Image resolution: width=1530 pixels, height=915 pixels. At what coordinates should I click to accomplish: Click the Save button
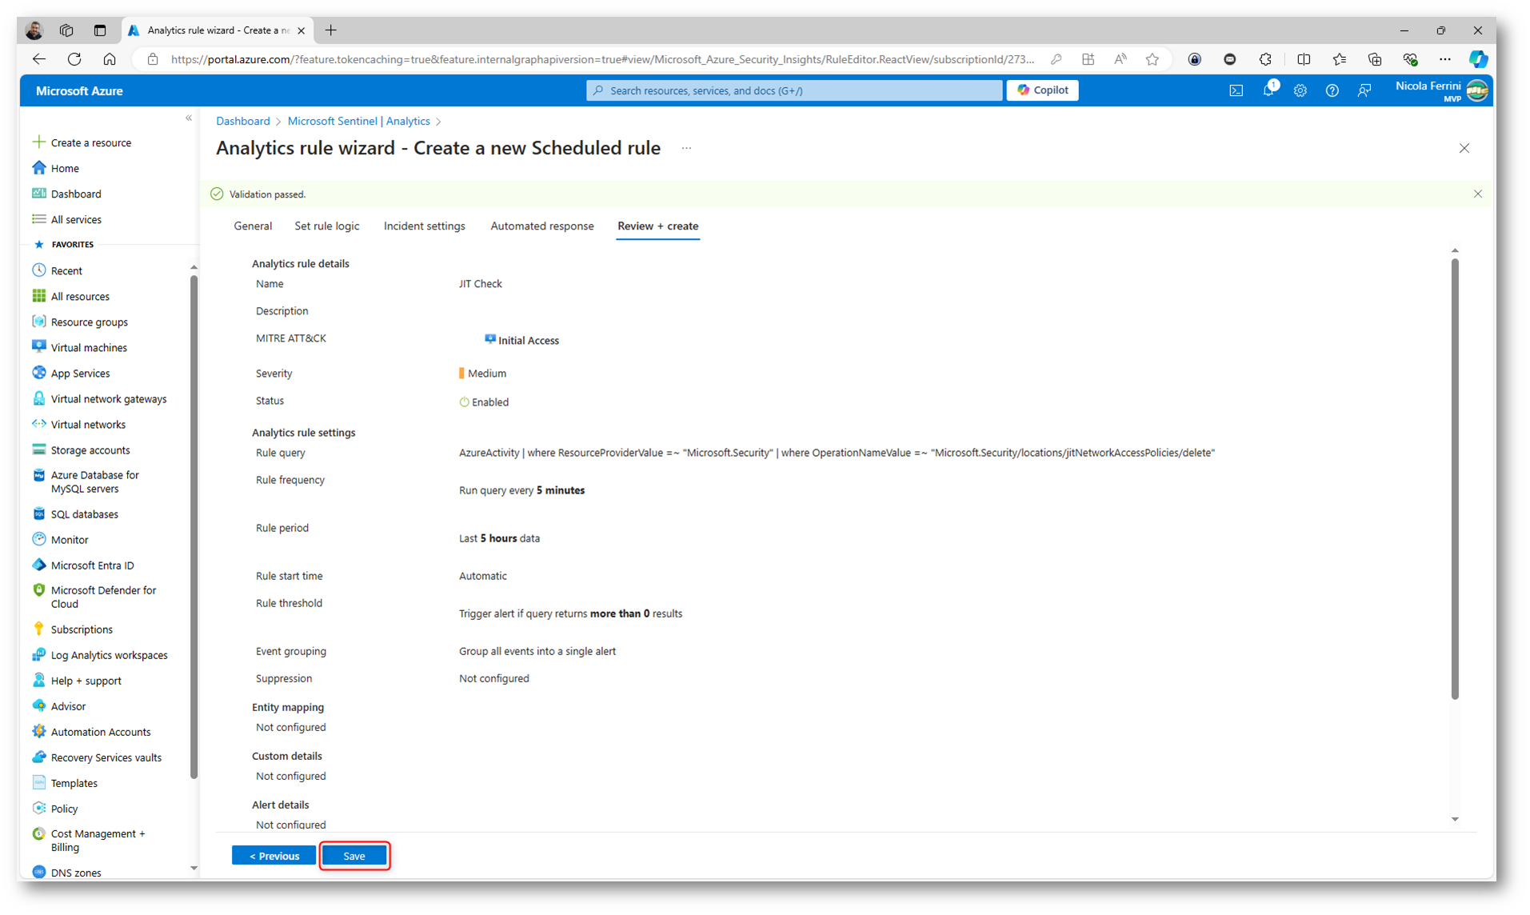click(354, 856)
